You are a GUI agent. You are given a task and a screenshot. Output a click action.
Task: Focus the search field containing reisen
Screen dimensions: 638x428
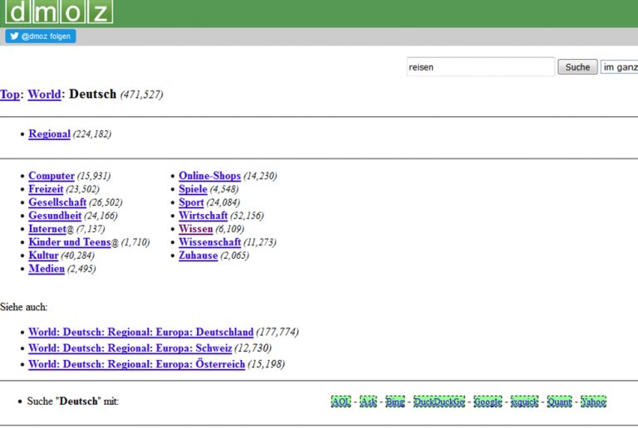pyautogui.click(x=480, y=67)
